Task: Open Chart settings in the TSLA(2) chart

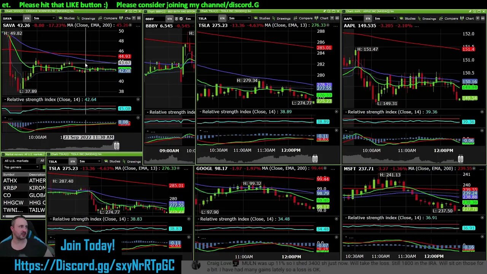Action: point(321,18)
